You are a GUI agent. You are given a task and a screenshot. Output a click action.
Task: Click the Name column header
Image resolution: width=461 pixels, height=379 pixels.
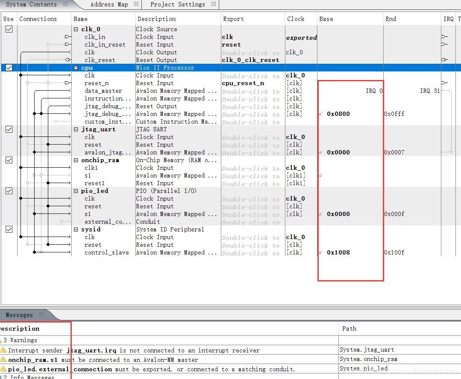coord(81,19)
